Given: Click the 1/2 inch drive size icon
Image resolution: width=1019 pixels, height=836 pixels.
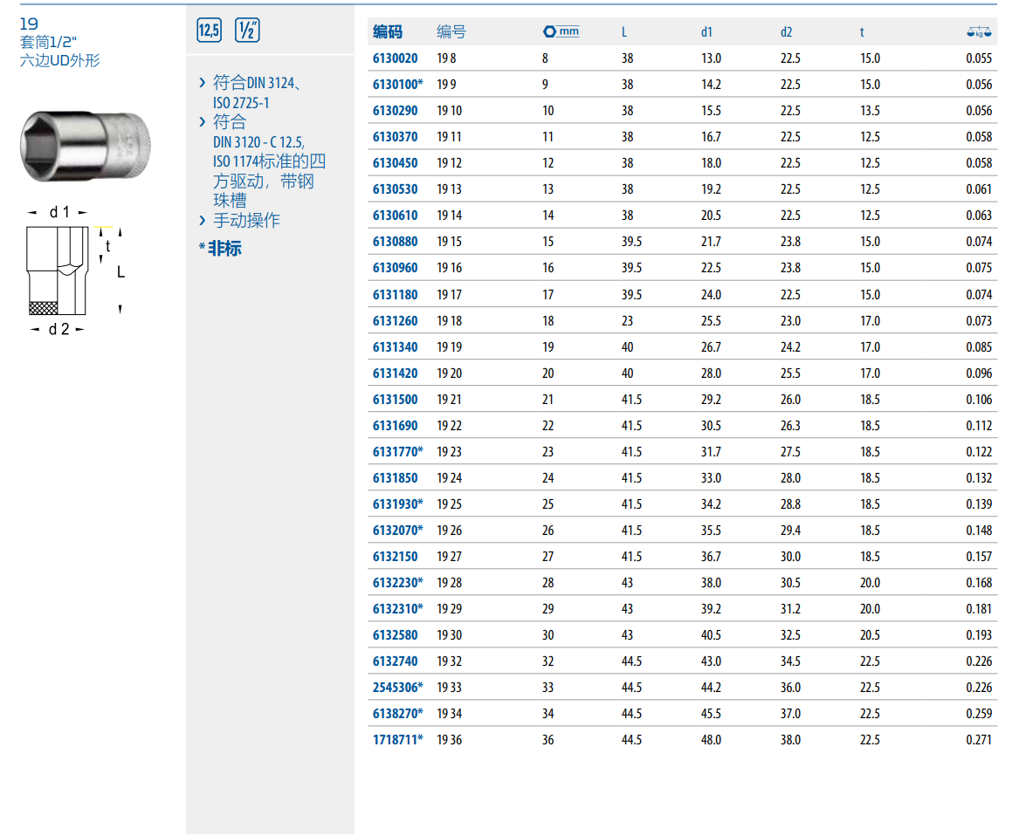Looking at the screenshot, I should [x=248, y=31].
